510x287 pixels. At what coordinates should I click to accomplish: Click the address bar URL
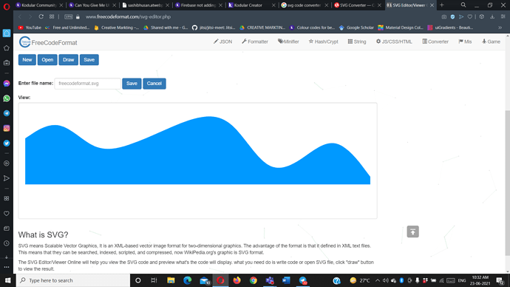pyautogui.click(x=128, y=16)
